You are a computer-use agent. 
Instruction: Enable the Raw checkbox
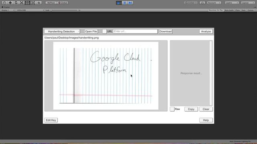[x=172, y=109]
